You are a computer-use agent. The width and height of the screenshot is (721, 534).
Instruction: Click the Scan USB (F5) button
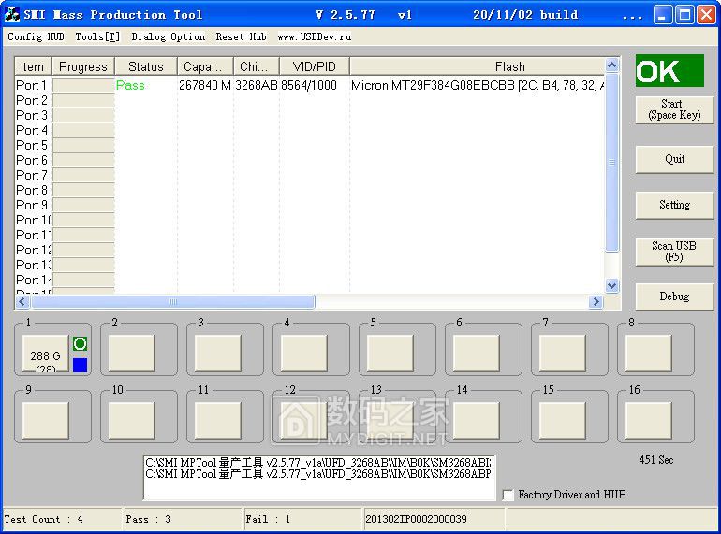[x=674, y=252]
